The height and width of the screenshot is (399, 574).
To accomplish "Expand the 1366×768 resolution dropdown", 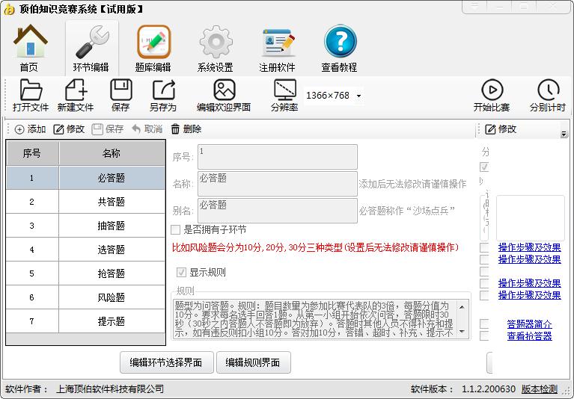I will point(358,96).
